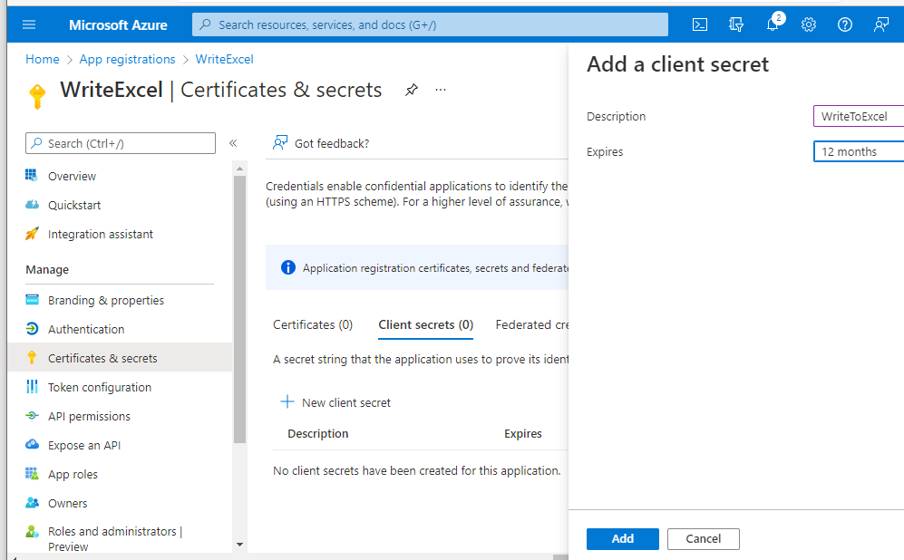The image size is (904, 560).
Task: Click the Quickstart cloud icon
Action: tap(32, 205)
